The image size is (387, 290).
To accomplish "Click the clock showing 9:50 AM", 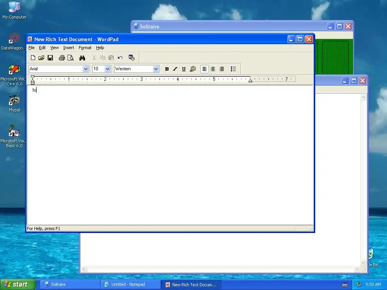I will coord(373,284).
